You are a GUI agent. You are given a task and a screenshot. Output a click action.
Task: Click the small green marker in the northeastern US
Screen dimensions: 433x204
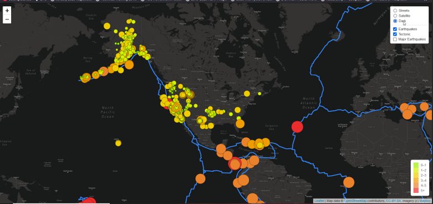259,94
